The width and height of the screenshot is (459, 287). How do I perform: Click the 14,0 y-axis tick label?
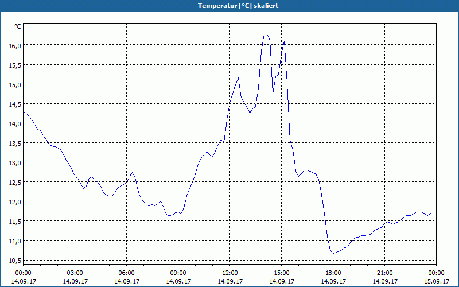click(15, 123)
